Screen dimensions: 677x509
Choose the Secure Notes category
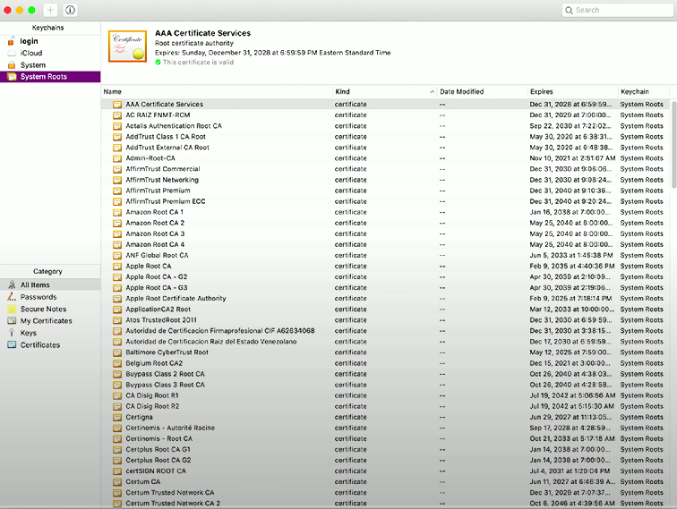50,310
